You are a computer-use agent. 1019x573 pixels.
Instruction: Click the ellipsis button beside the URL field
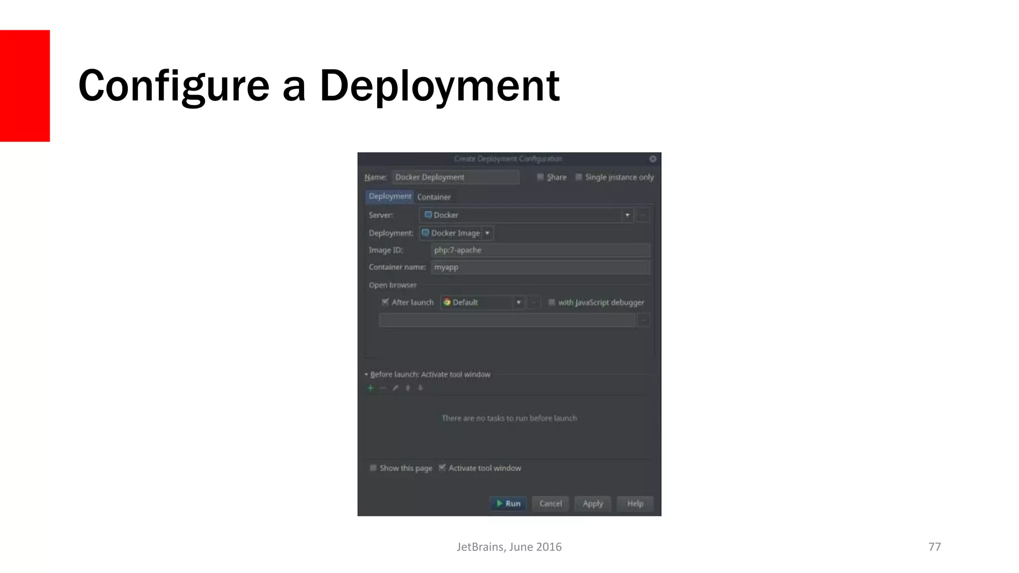643,320
